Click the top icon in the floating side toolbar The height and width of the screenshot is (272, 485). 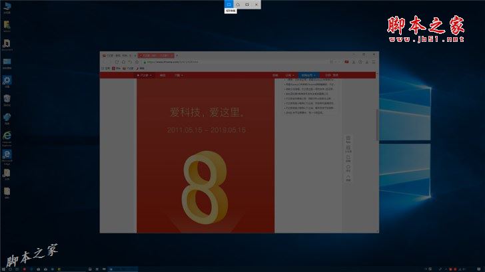[348, 139]
